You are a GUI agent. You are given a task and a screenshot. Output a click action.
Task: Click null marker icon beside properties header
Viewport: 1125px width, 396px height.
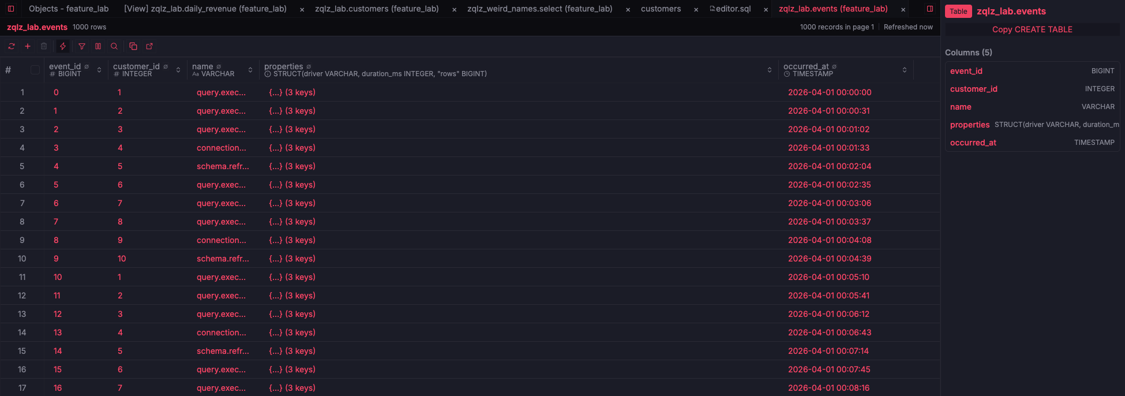click(x=309, y=66)
